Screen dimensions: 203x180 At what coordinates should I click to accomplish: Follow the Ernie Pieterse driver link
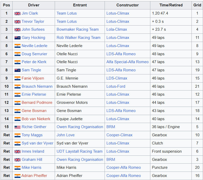click(34, 94)
